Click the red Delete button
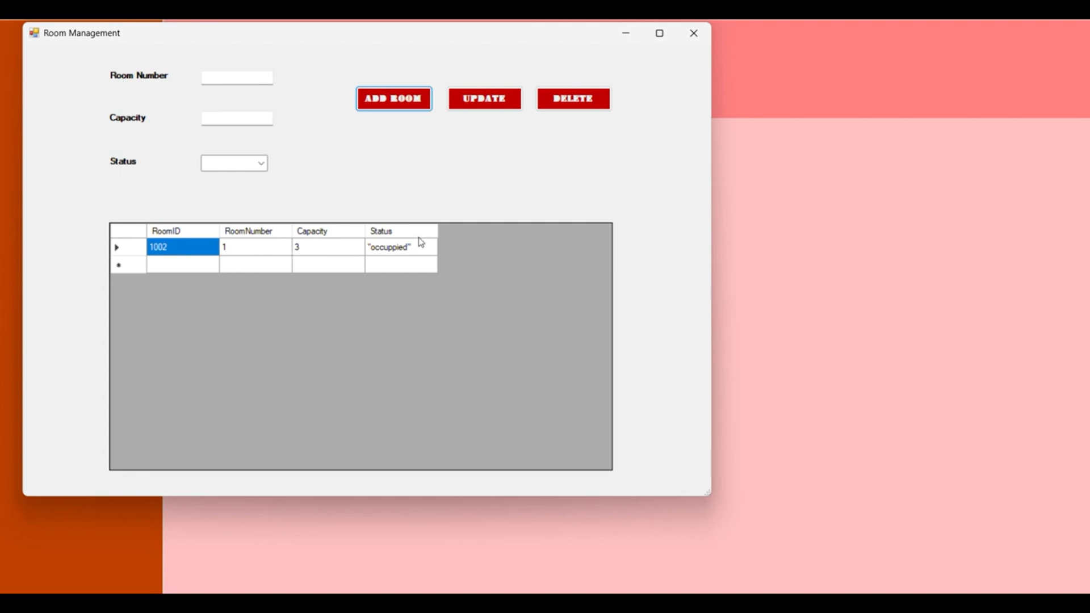1090x613 pixels. pyautogui.click(x=573, y=99)
